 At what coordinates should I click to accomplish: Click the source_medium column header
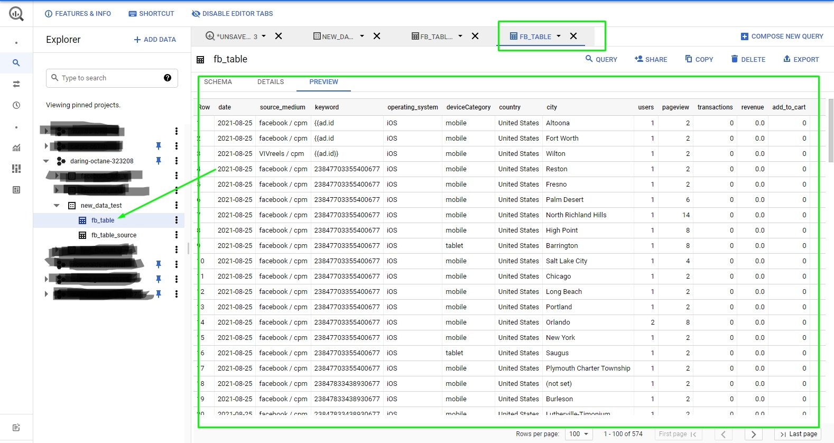pos(282,107)
